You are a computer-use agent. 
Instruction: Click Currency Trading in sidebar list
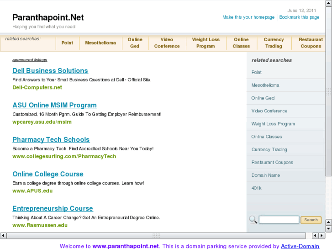[269, 149]
